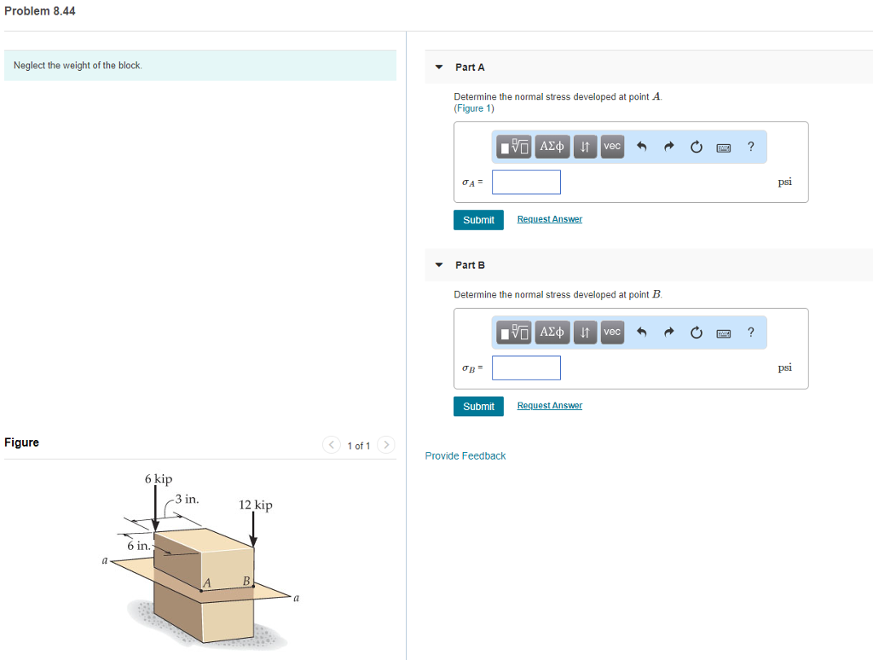This screenshot has width=873, height=660.
Task: Open Greek symbols palette in Part B
Action: click(x=552, y=332)
